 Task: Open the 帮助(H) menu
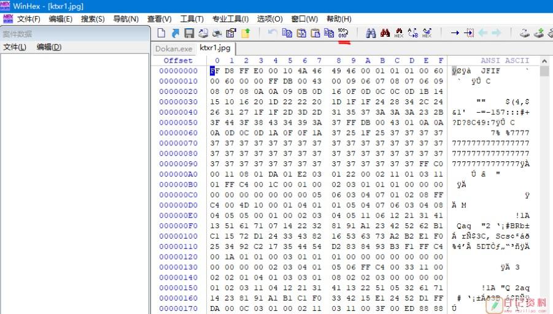click(339, 19)
